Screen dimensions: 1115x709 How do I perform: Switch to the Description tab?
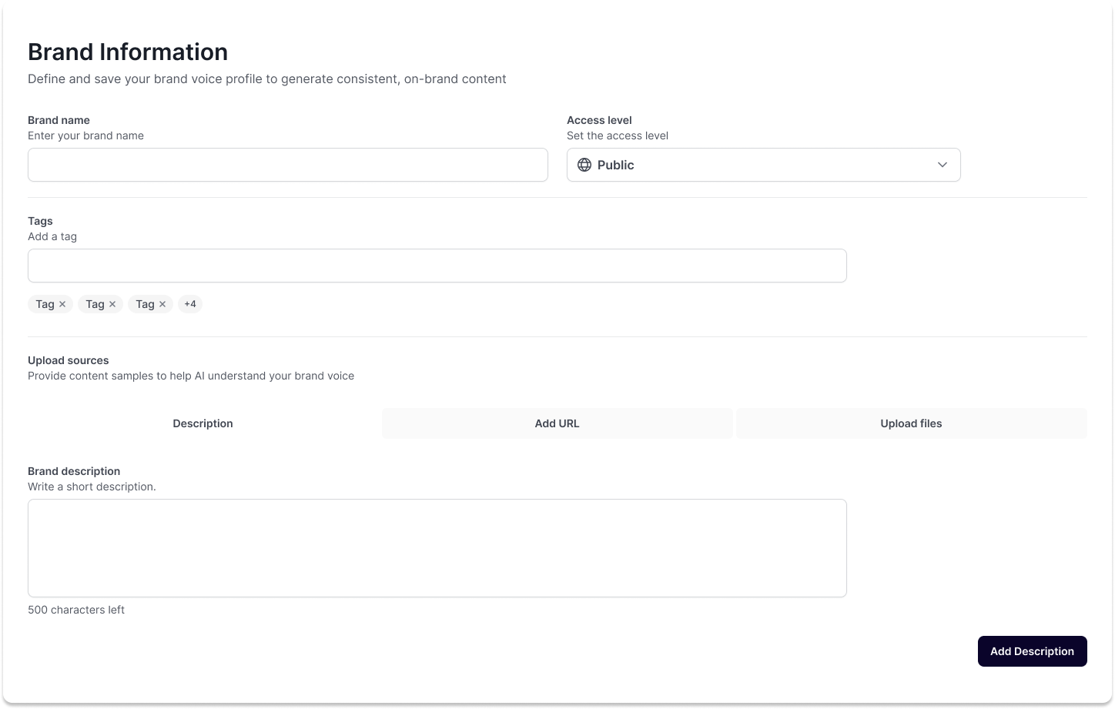point(203,423)
